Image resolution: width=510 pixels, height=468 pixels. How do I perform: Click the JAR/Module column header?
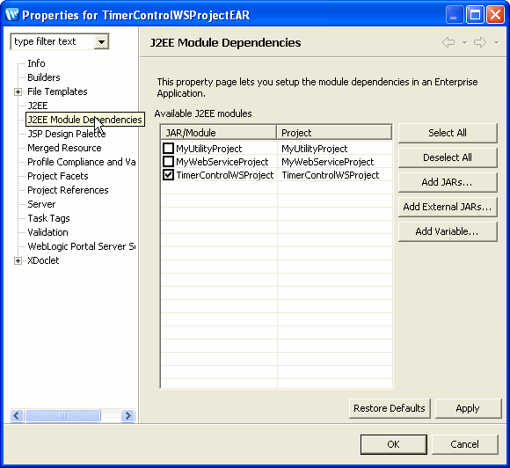click(x=219, y=133)
